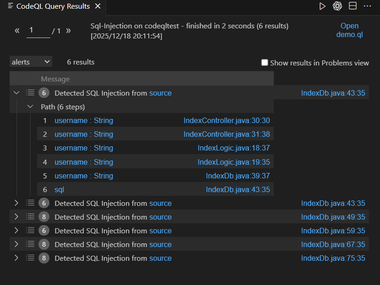Click path list icon of IndexDb.java:49:35 alert
Image resolution: width=380 pixels, height=285 pixels.
click(x=30, y=217)
